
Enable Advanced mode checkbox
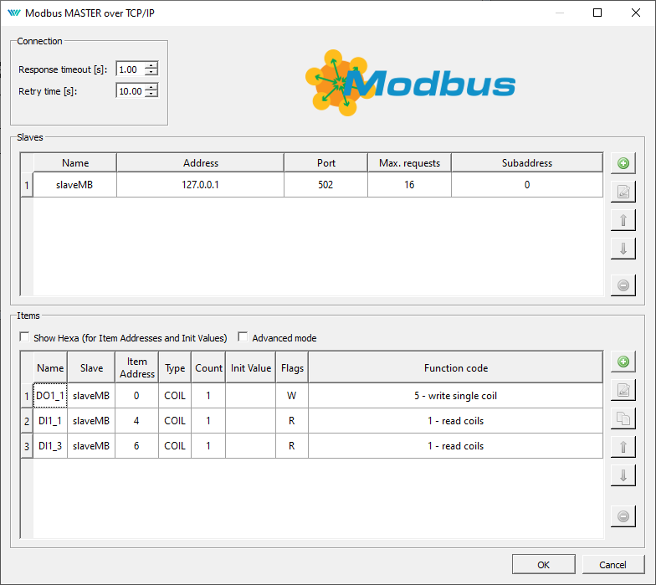point(243,337)
